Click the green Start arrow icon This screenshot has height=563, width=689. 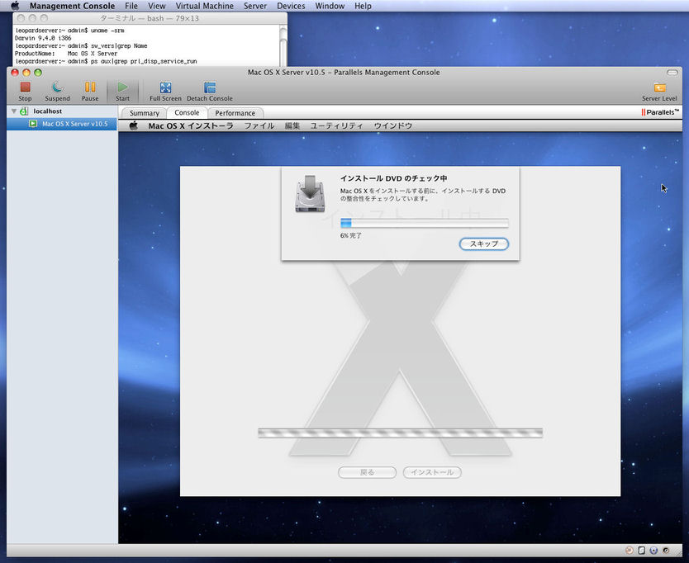click(122, 87)
